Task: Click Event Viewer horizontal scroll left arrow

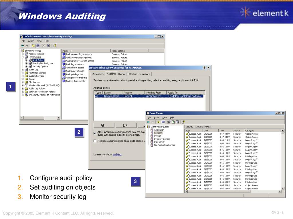Action: pos(186,191)
